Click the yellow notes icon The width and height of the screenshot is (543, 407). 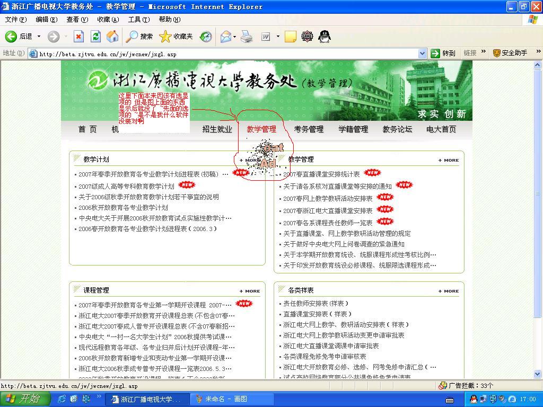coord(291,37)
